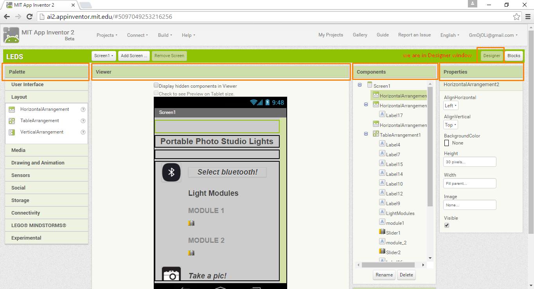The width and height of the screenshot is (534, 289).
Task: Open the Projects menu
Action: 107,35
